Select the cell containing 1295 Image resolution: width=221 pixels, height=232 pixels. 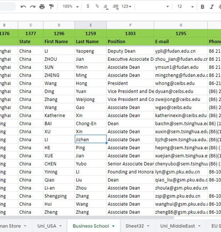(x=181, y=33)
